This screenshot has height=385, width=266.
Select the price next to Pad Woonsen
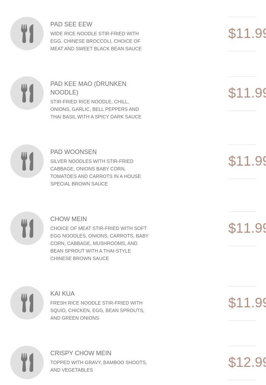tap(247, 161)
